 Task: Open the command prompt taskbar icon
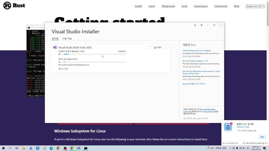[x=86, y=148]
